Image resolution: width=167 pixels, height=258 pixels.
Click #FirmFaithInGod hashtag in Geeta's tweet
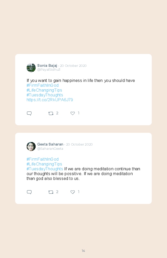coord(43,159)
